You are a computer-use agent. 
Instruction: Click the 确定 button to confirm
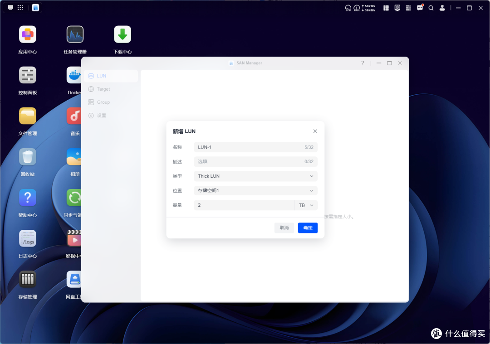coord(308,228)
